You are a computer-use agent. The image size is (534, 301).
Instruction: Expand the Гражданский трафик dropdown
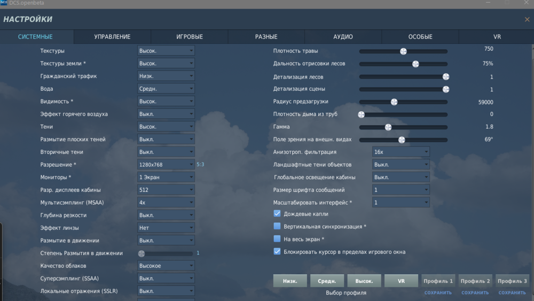(166, 76)
